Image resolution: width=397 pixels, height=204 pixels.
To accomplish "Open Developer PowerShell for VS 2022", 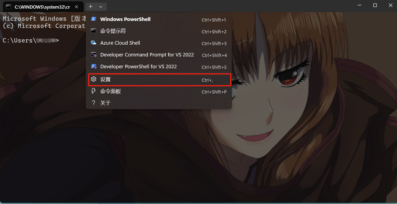I will click(x=159, y=67).
